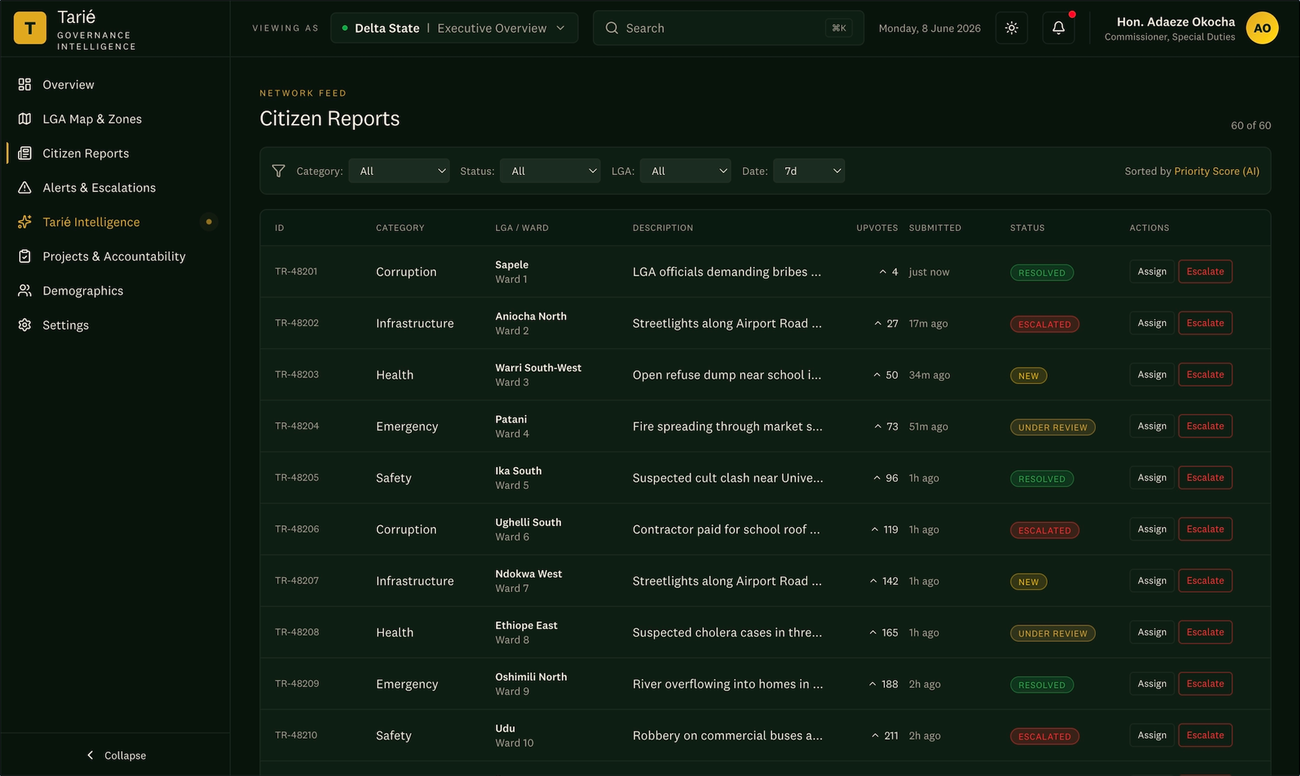Assign report TR-48204
Image resolution: width=1300 pixels, height=776 pixels.
tap(1152, 426)
